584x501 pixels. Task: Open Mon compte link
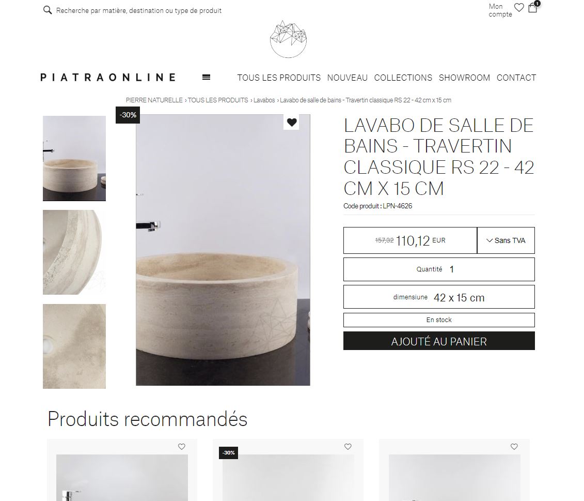click(x=500, y=10)
